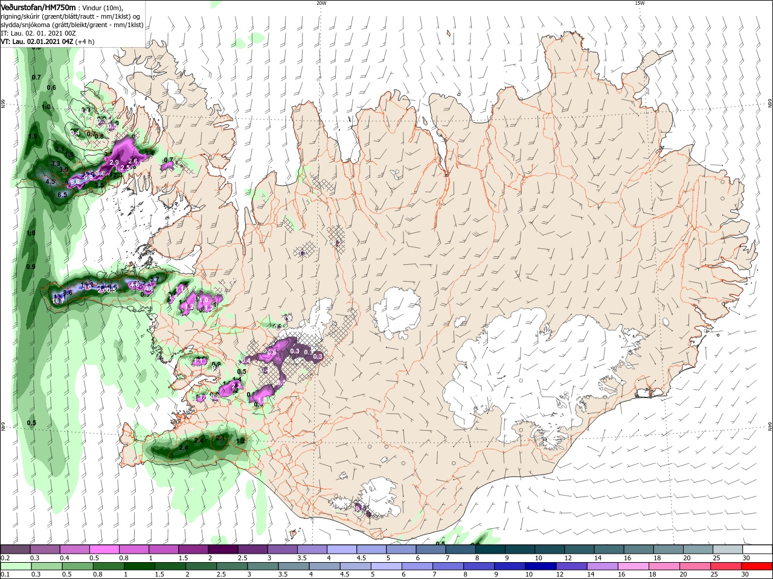Click the rose-red 25 swatch in lower legend
Image resolution: width=773 pixels, height=579 pixels.
726,566
